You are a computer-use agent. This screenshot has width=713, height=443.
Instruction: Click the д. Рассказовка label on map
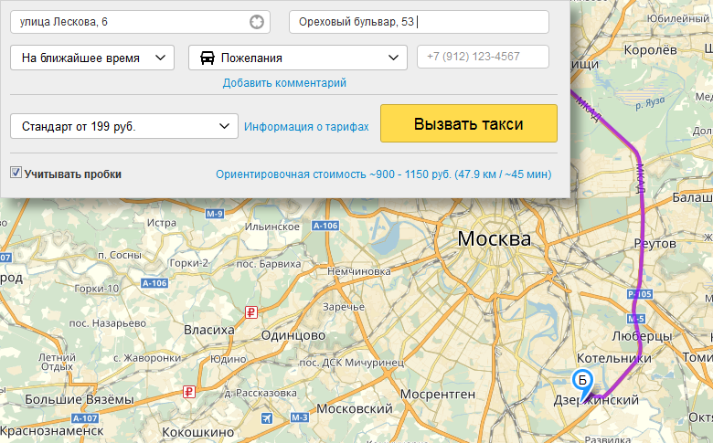(261, 393)
